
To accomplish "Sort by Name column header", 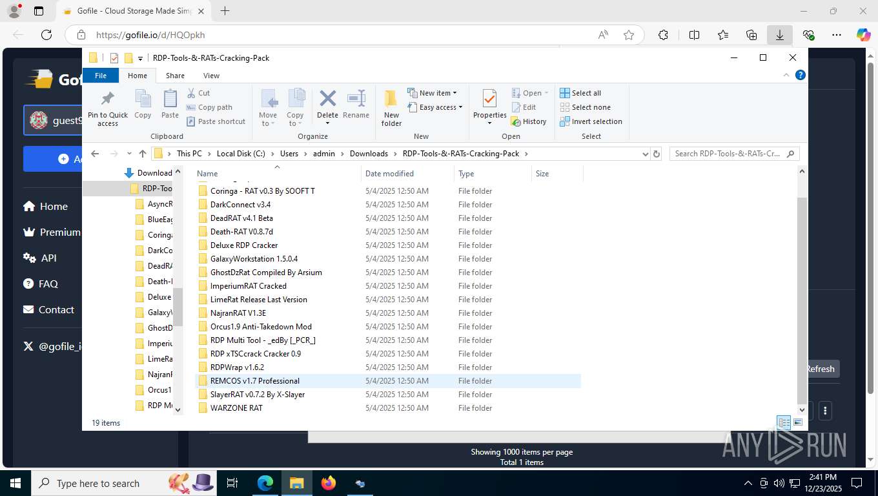I will click(278, 173).
